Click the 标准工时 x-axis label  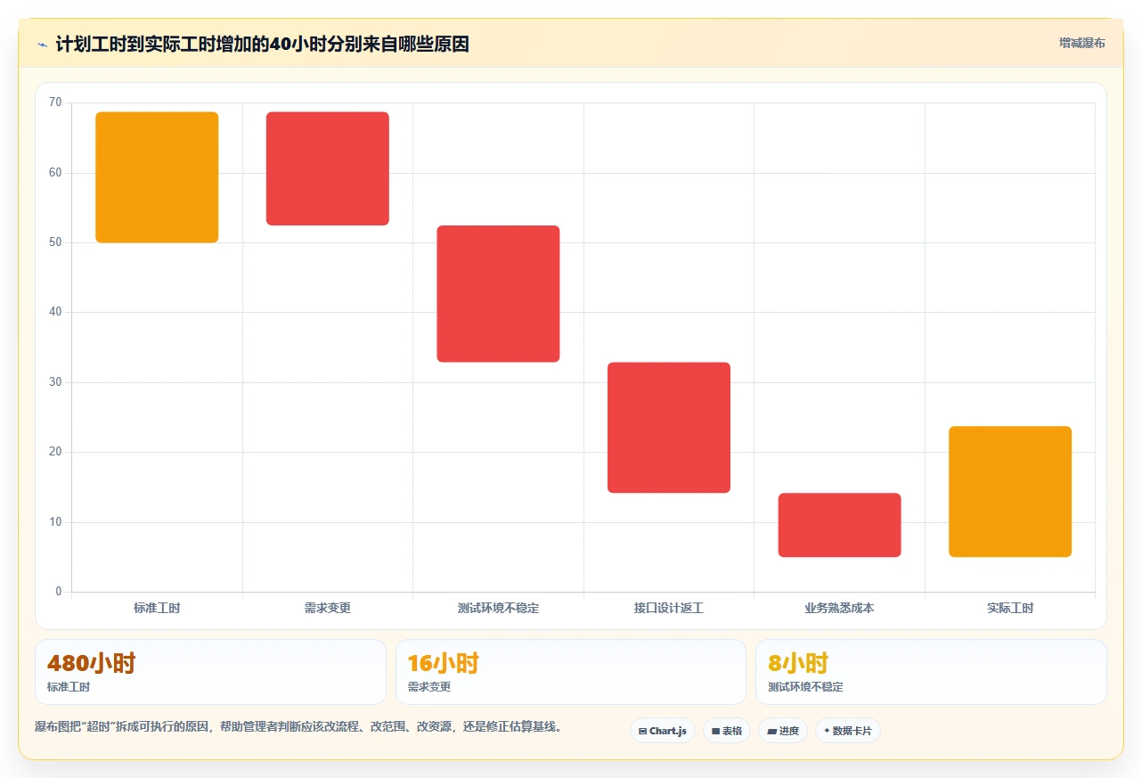point(157,608)
